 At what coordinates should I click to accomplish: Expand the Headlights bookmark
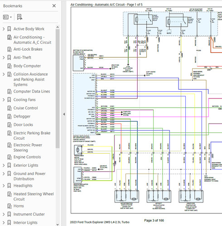tap(4, 186)
